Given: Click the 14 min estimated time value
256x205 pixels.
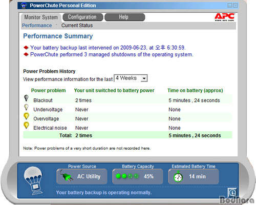Looking at the screenshot, I should point(197,176).
